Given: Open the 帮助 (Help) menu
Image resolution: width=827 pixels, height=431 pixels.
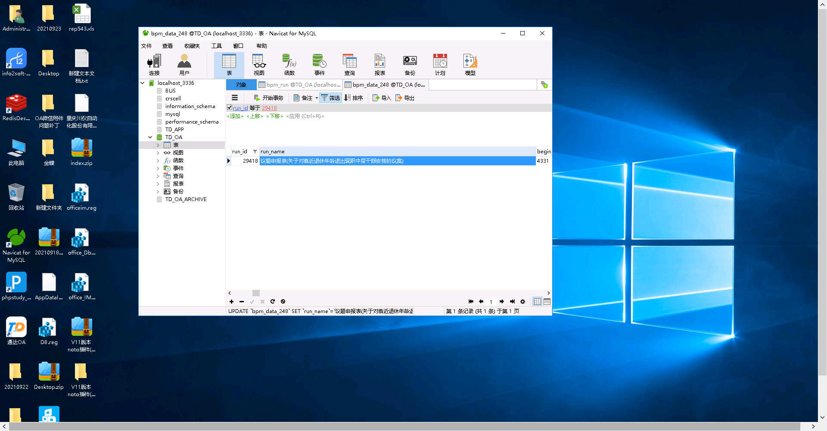Looking at the screenshot, I should (x=261, y=46).
